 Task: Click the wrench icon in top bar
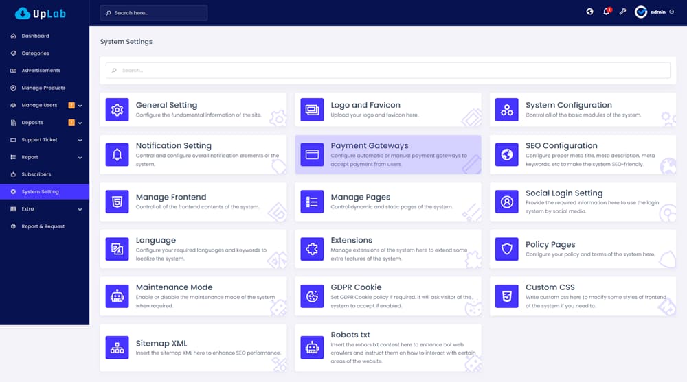(x=622, y=12)
